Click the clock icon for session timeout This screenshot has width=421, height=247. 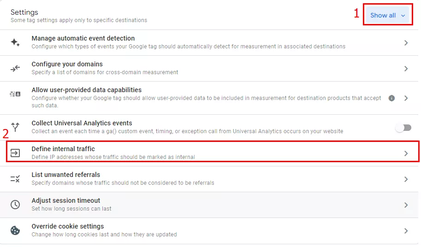pyautogui.click(x=15, y=205)
